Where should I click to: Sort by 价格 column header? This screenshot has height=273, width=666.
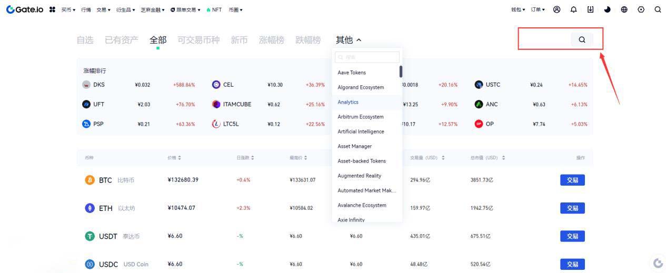coord(174,158)
